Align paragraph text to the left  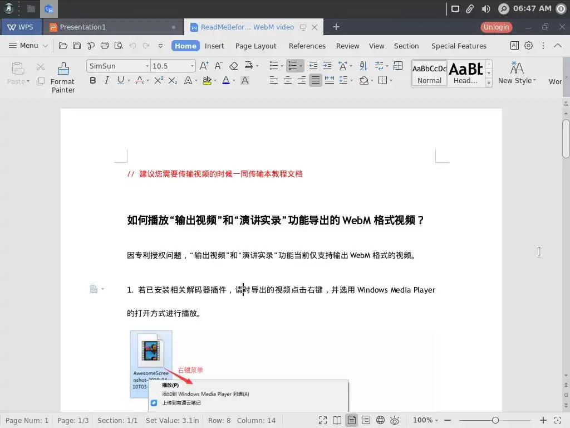tap(274, 80)
